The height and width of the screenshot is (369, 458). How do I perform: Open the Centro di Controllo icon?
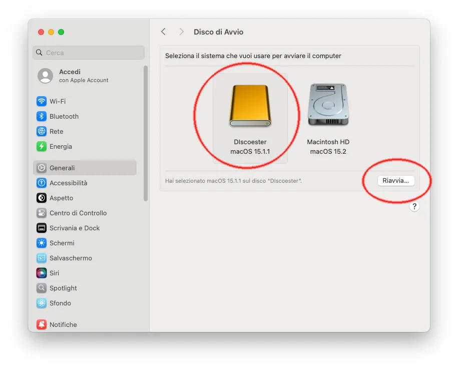(x=41, y=213)
